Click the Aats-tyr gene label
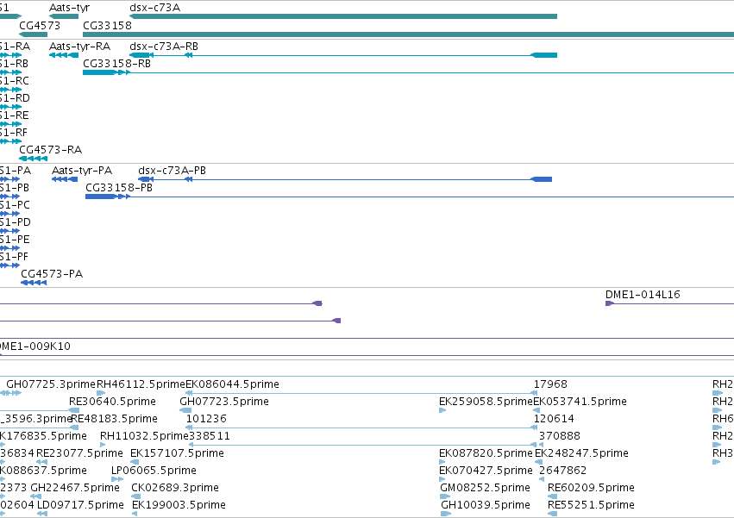Screen dimensions: 734x518 tap(69, 8)
